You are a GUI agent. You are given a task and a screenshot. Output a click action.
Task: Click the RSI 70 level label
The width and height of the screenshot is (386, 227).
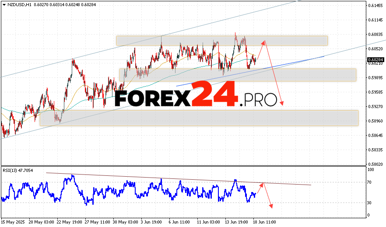coord(370,182)
